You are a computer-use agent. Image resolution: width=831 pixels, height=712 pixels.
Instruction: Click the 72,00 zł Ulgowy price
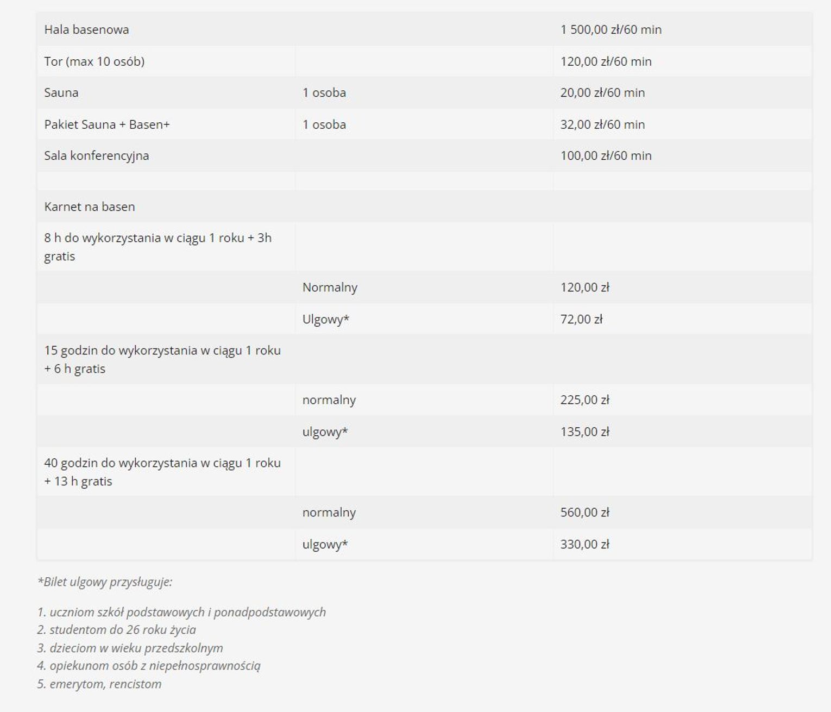[x=581, y=319]
